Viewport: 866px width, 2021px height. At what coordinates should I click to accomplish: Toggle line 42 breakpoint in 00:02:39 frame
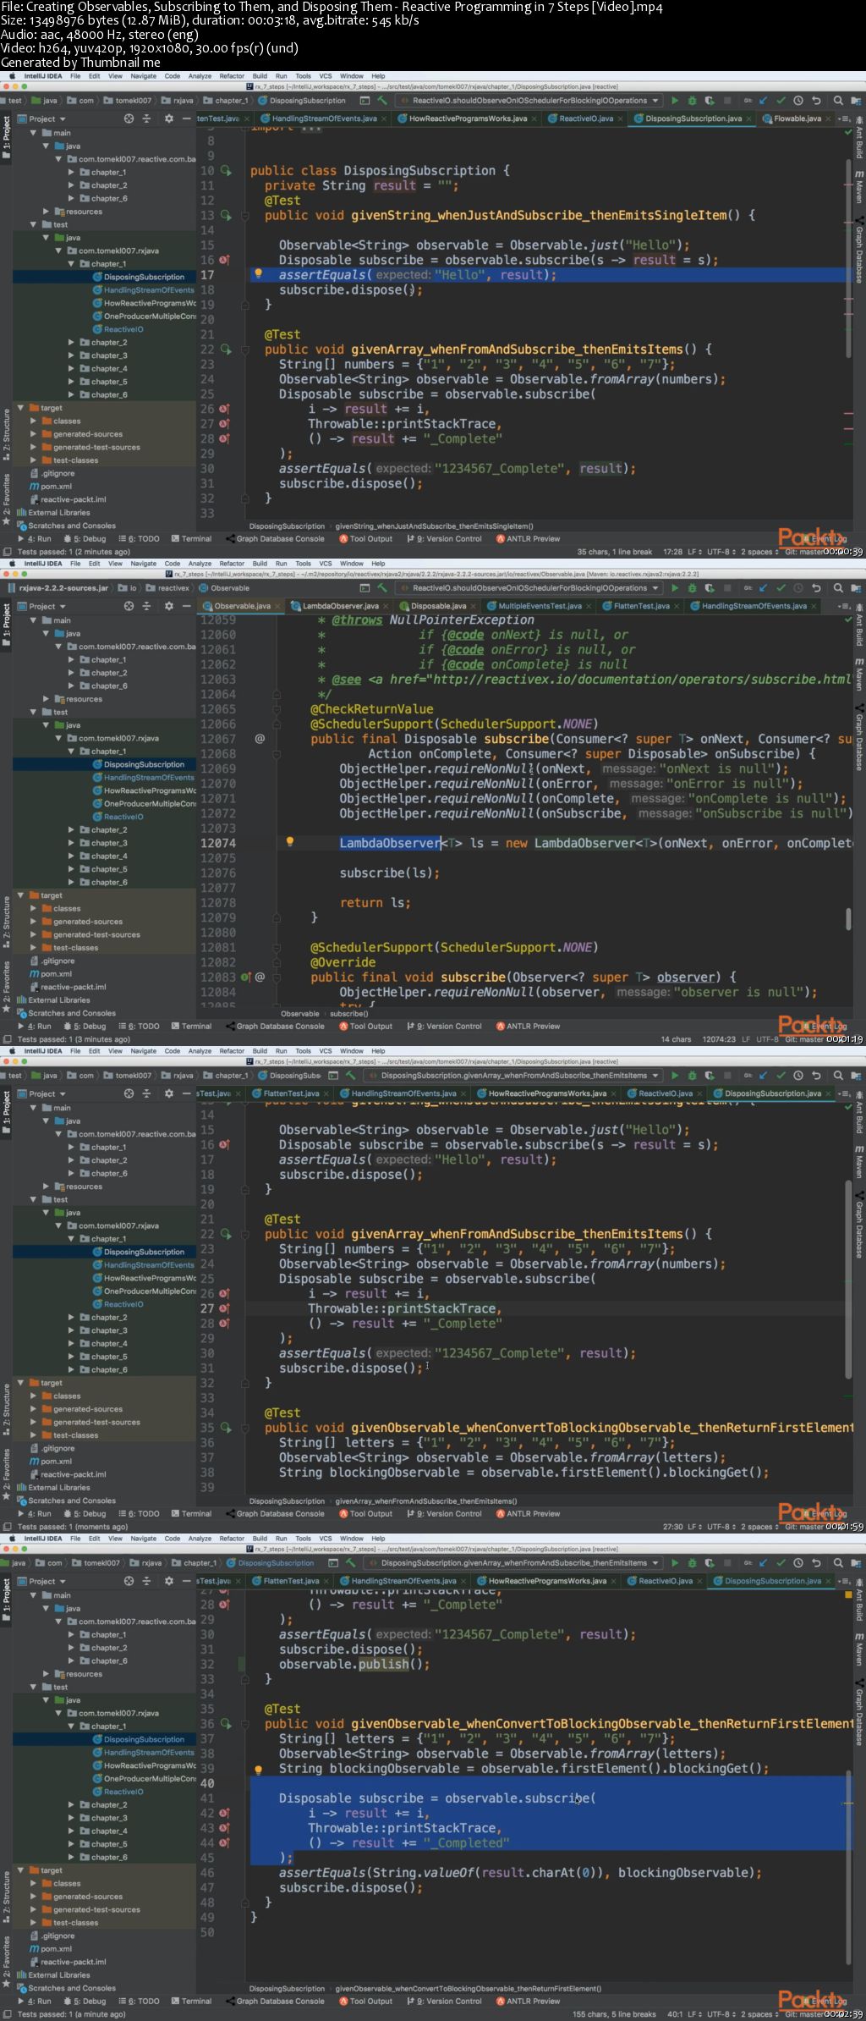tap(224, 1814)
